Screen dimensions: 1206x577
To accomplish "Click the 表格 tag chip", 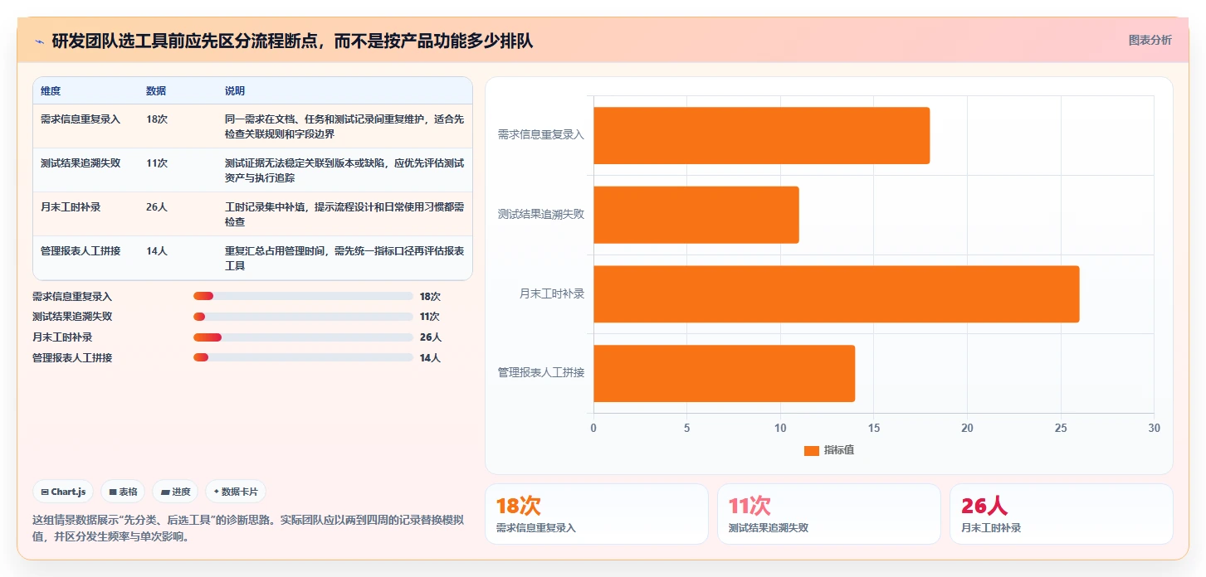I will point(123,492).
